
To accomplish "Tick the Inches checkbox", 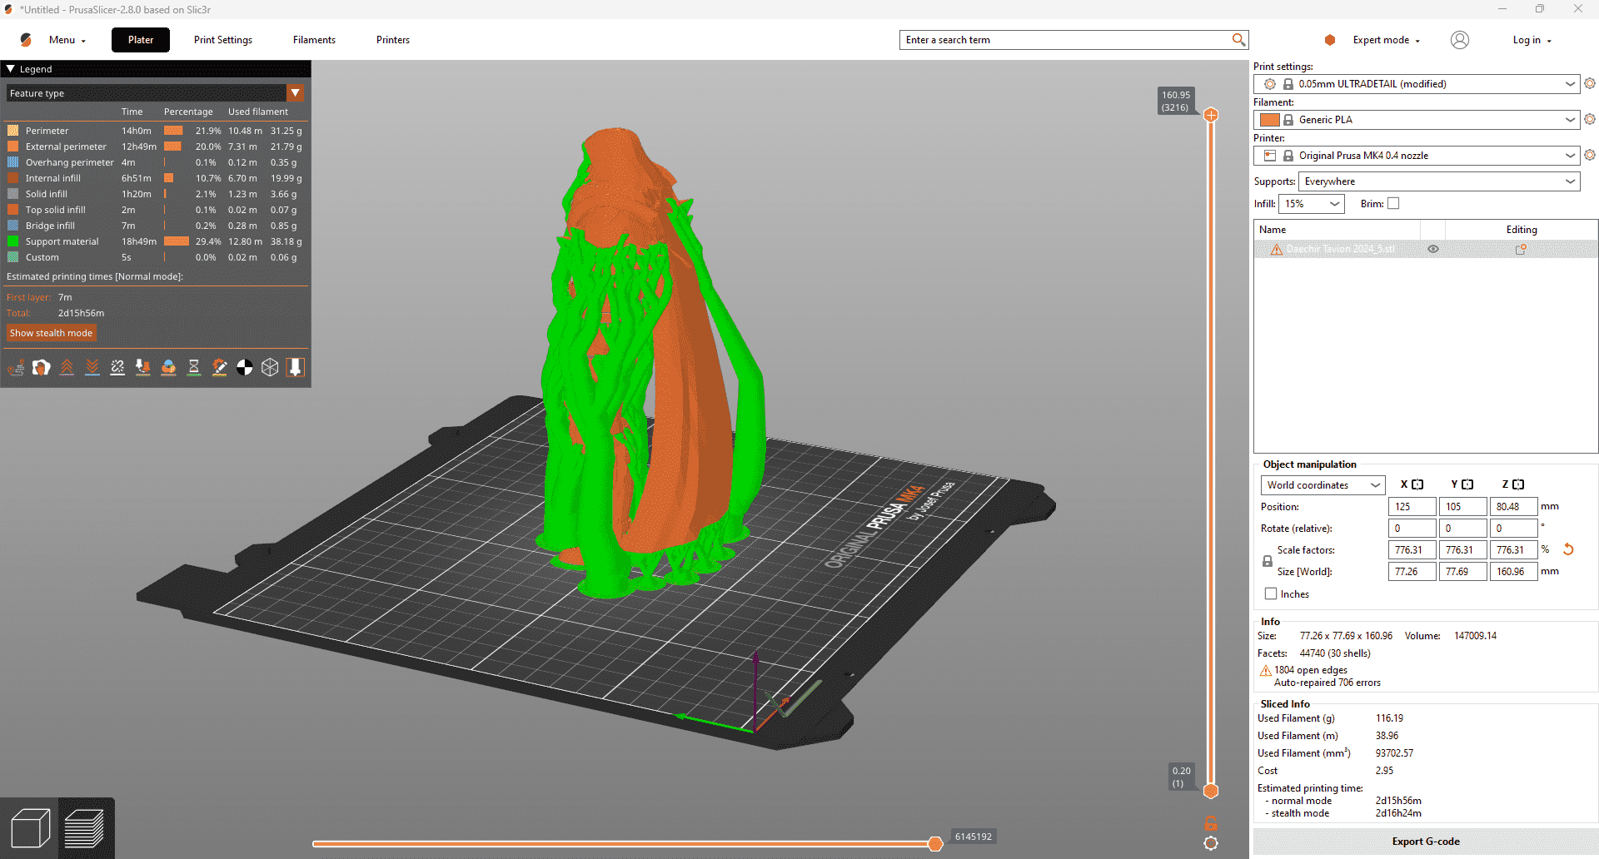I will 1271,593.
